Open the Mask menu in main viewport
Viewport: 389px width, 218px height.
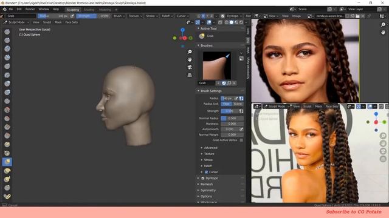pyautogui.click(x=58, y=22)
